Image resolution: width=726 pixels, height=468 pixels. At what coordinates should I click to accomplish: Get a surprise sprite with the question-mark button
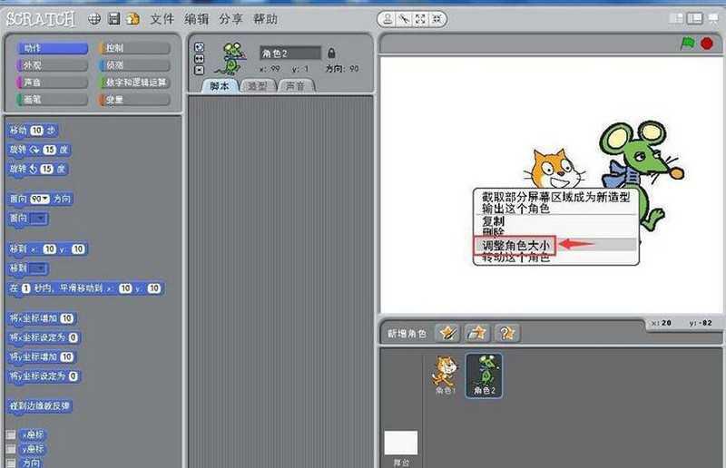(506, 333)
